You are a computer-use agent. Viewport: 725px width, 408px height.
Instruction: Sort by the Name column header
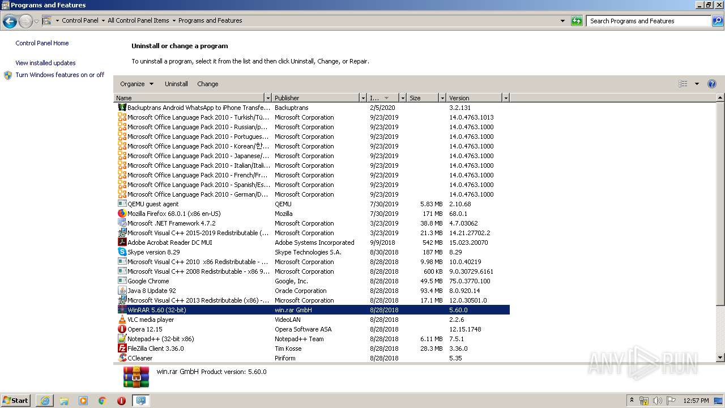[190, 98]
